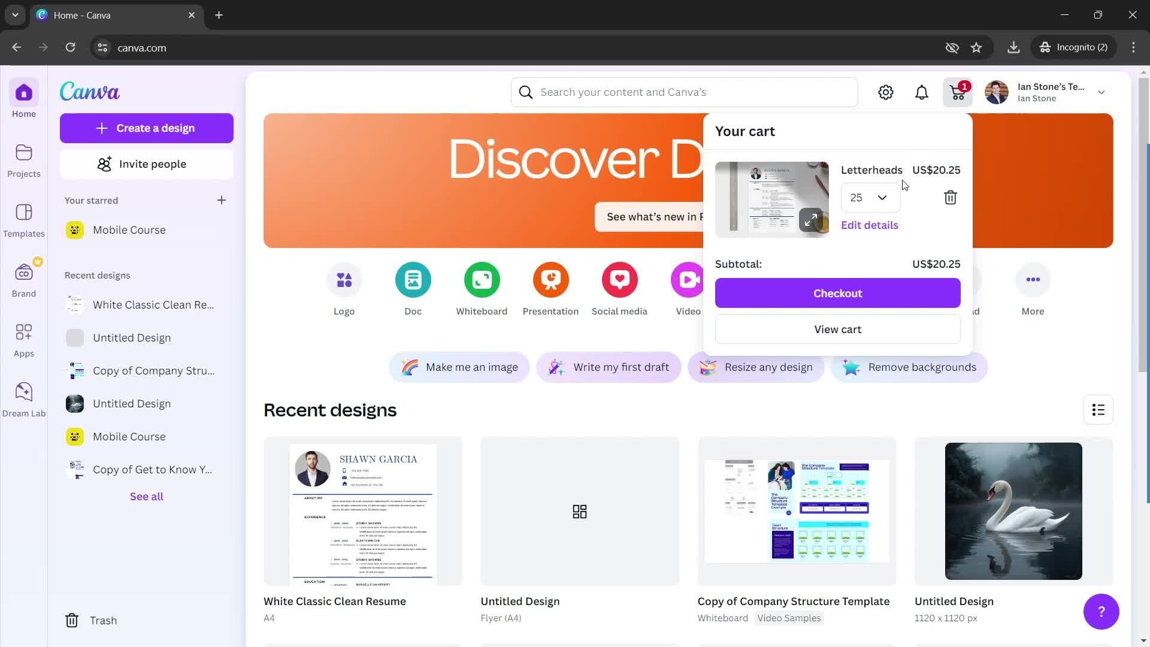Click the search input field
Image resolution: width=1150 pixels, height=647 pixels.
pos(687,92)
